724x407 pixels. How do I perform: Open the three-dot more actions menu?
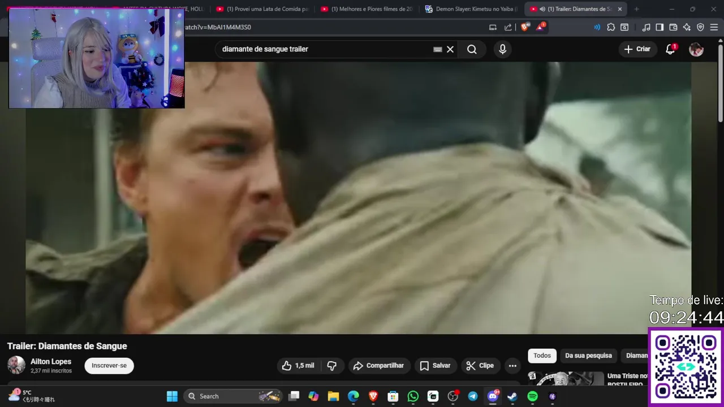click(512, 366)
